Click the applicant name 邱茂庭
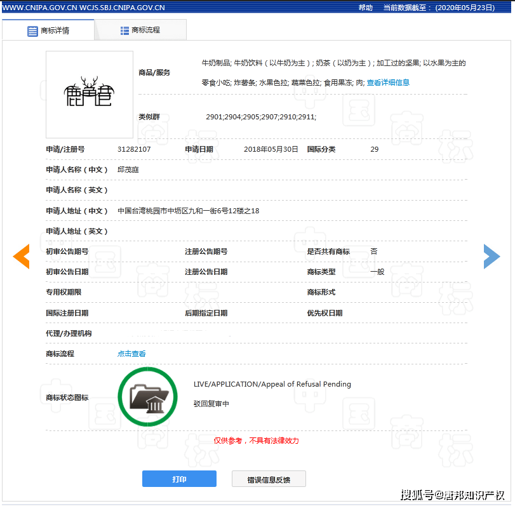Screen dimensions: 515x506 tap(128, 170)
